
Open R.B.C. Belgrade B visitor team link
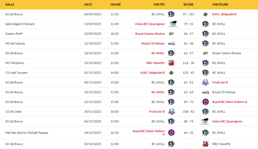tap(224, 14)
